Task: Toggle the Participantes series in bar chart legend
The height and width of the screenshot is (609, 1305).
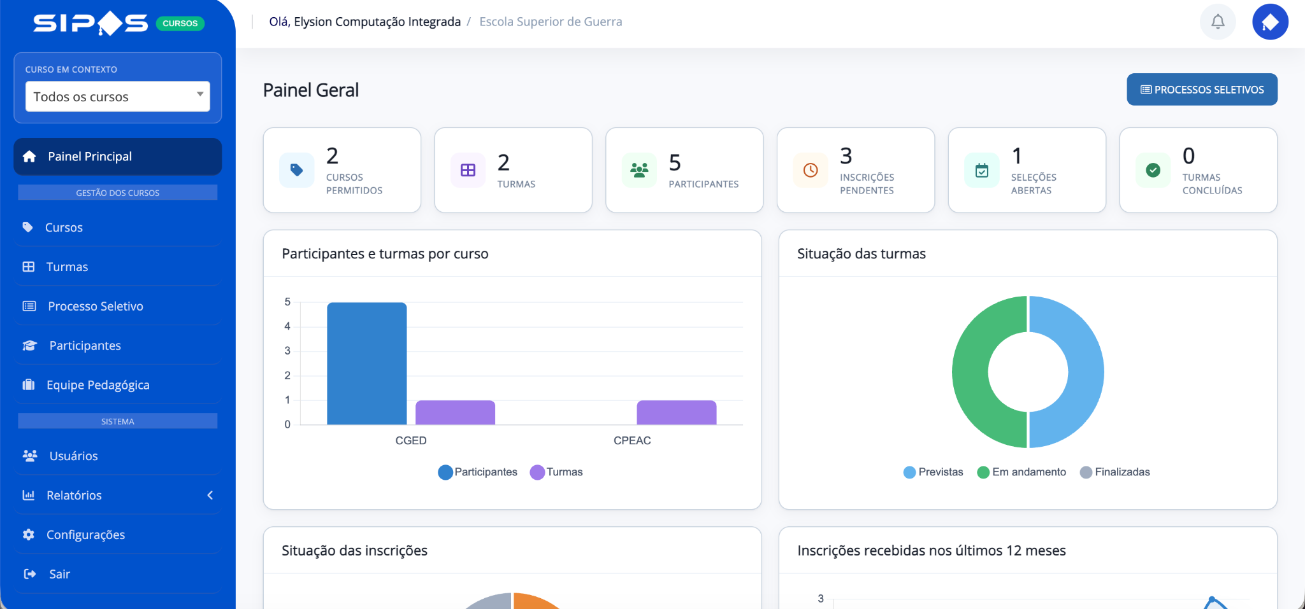Action: point(478,472)
